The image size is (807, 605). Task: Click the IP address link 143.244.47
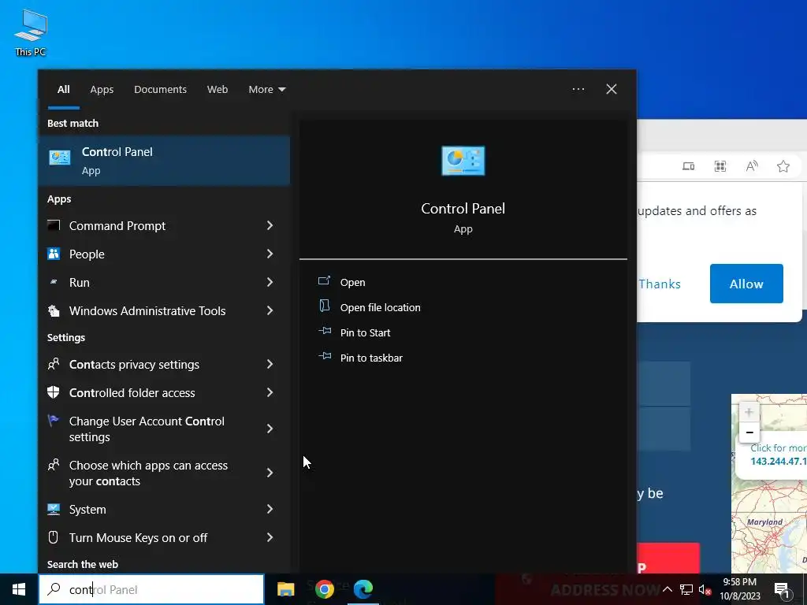[778, 461]
